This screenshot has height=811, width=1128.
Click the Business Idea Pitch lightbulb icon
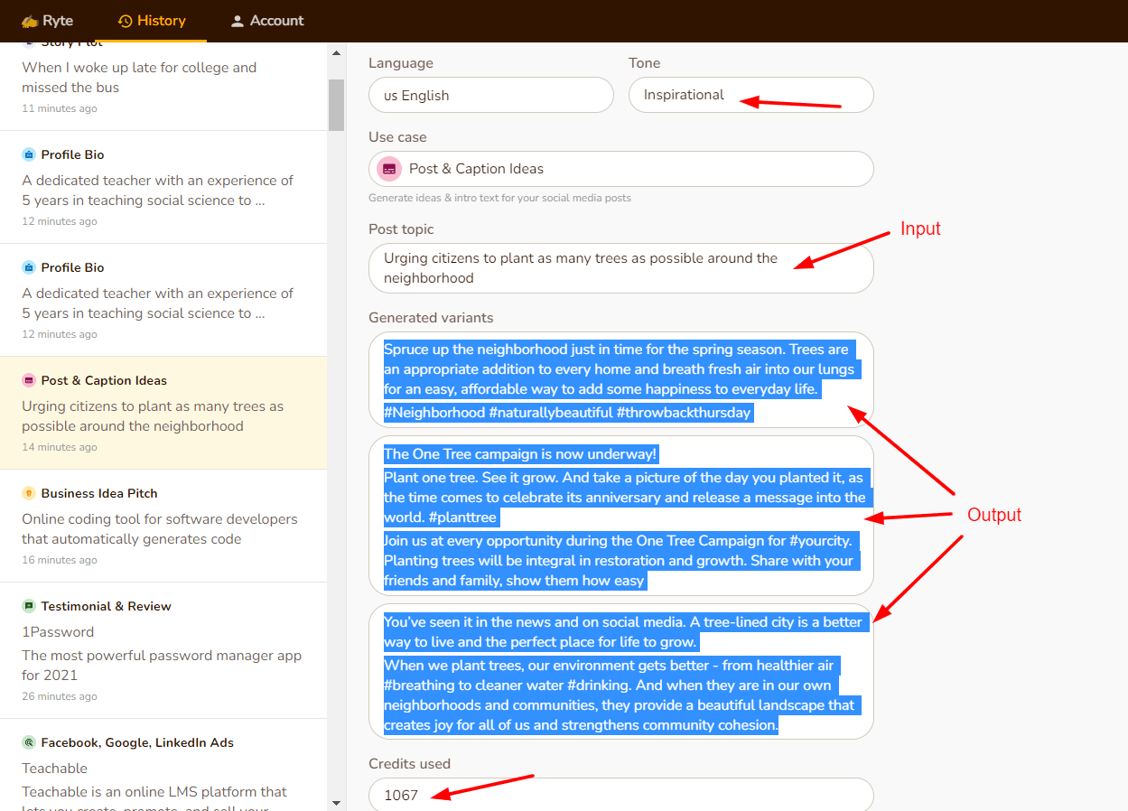pos(29,493)
